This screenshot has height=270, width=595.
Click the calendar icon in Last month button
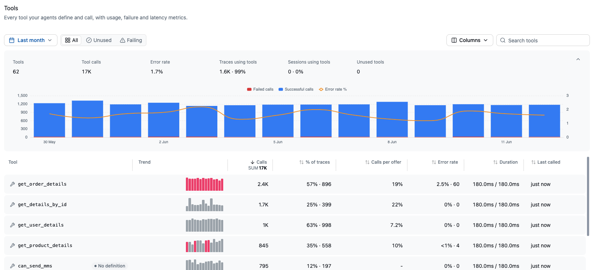click(x=12, y=40)
